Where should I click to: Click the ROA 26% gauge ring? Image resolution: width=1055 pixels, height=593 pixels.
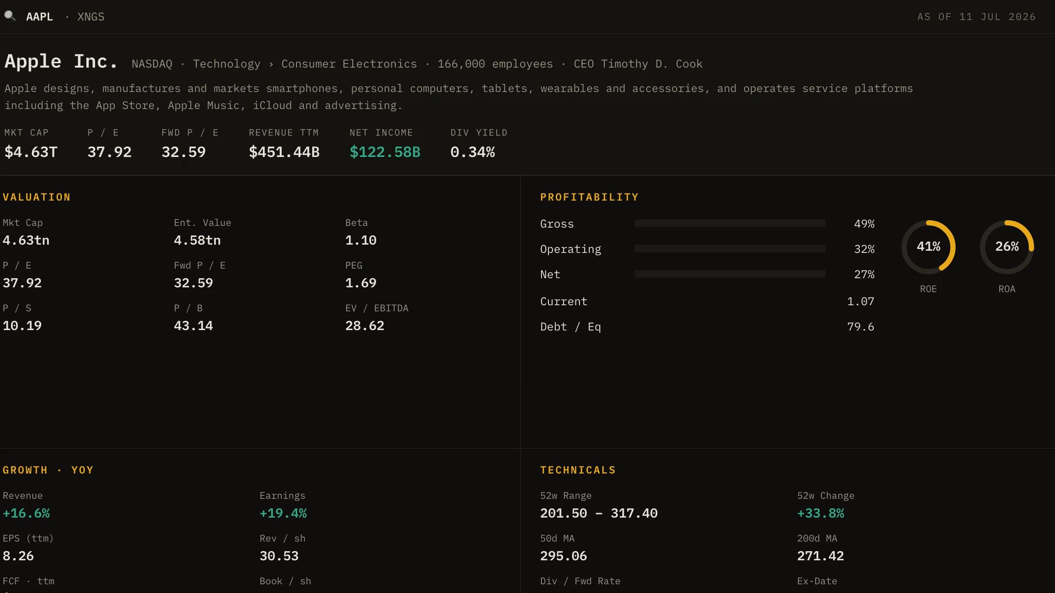[1007, 247]
